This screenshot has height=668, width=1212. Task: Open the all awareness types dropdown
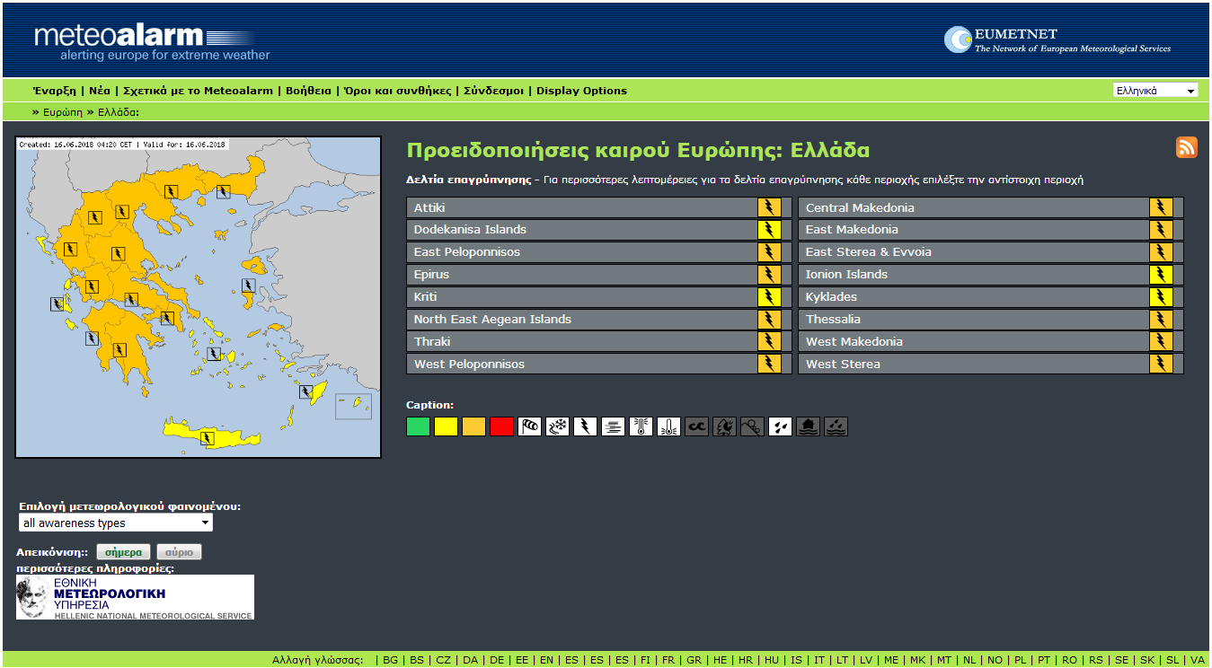click(x=115, y=523)
